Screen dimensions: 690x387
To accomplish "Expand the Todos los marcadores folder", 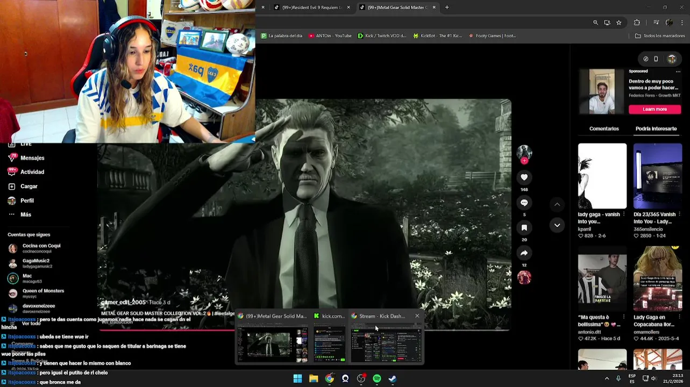I will (x=660, y=36).
